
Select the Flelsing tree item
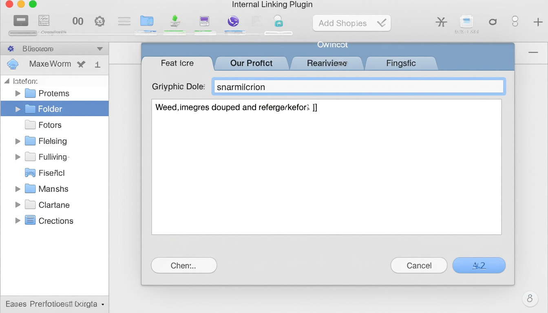(54, 141)
